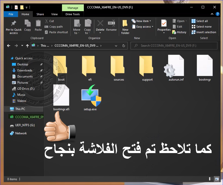Select UEFI_NTFS (G:) in navigation pane
This screenshot has height=185, width=223.
coord(25,125)
